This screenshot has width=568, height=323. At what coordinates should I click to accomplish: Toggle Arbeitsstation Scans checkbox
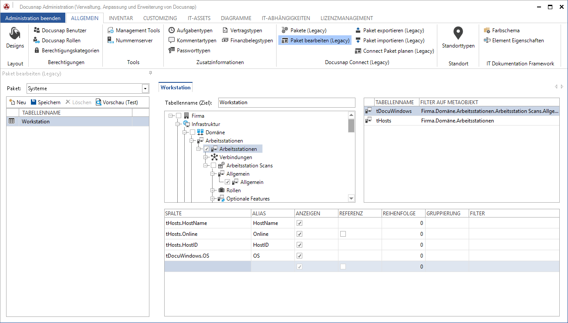click(x=213, y=166)
